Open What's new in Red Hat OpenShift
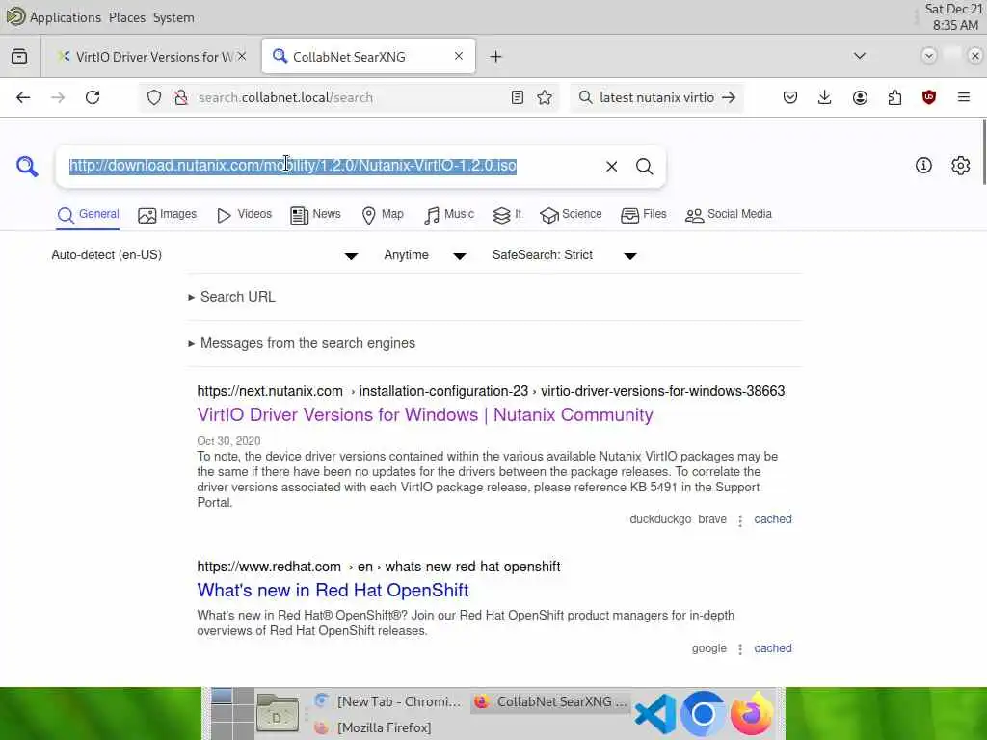 333,591
